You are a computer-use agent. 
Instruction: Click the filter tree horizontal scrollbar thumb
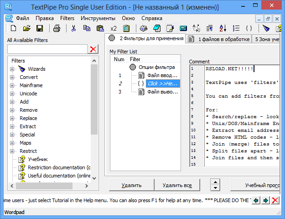click(x=44, y=186)
